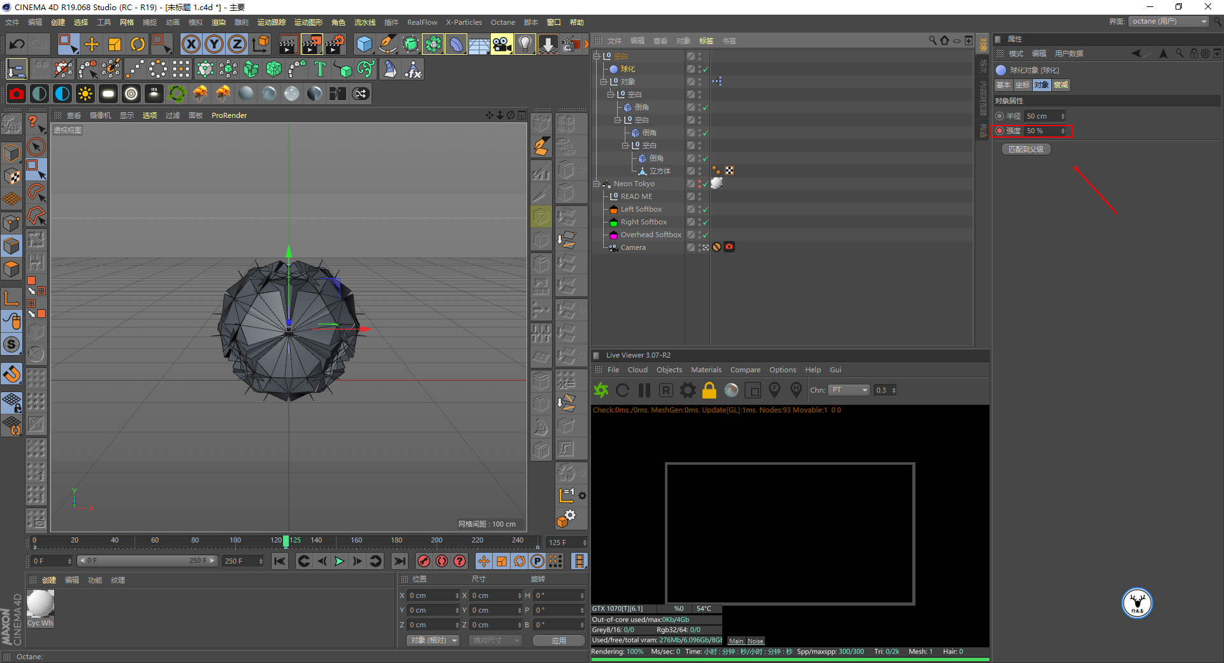
Task: Adjust radius 50 cm stepper arrows
Action: (1063, 116)
